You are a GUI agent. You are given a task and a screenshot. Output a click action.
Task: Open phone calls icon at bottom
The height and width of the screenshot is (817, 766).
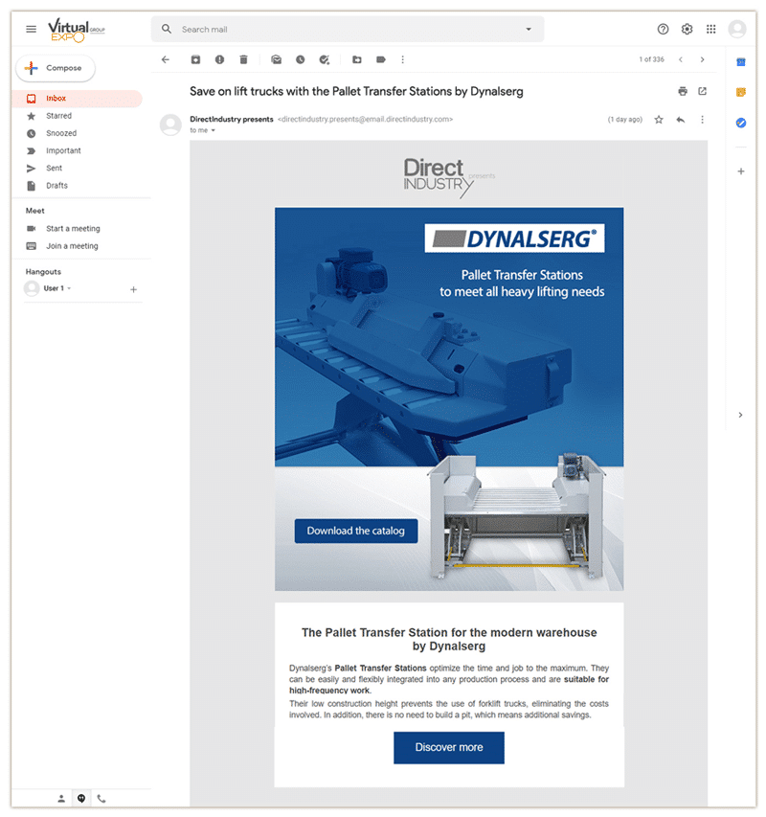click(x=101, y=798)
